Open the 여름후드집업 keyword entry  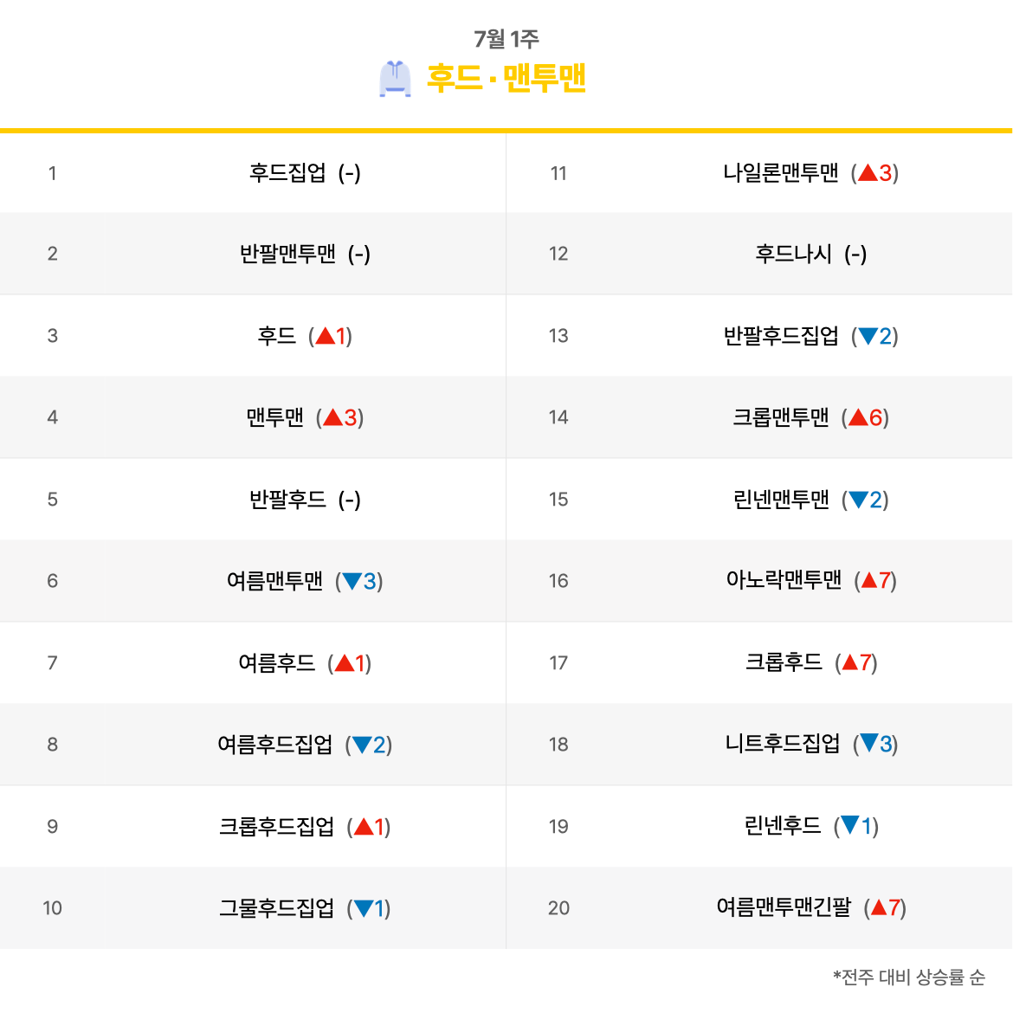275,745
